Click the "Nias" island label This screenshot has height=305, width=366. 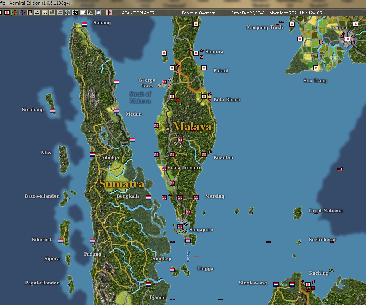point(46,153)
